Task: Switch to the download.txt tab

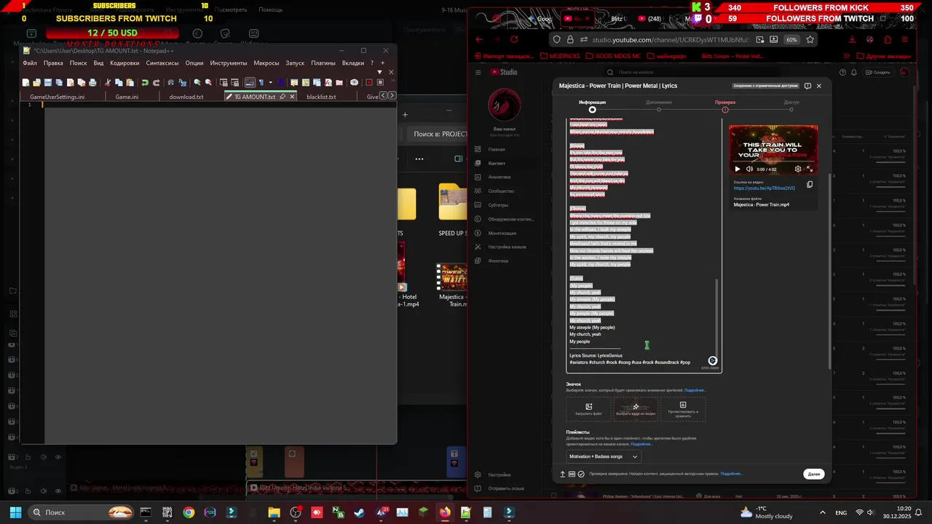Action: tap(186, 97)
